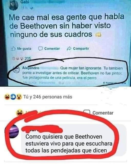Click Alejandro's comment avatar
This screenshot has height=164, width=131.
[16, 69]
